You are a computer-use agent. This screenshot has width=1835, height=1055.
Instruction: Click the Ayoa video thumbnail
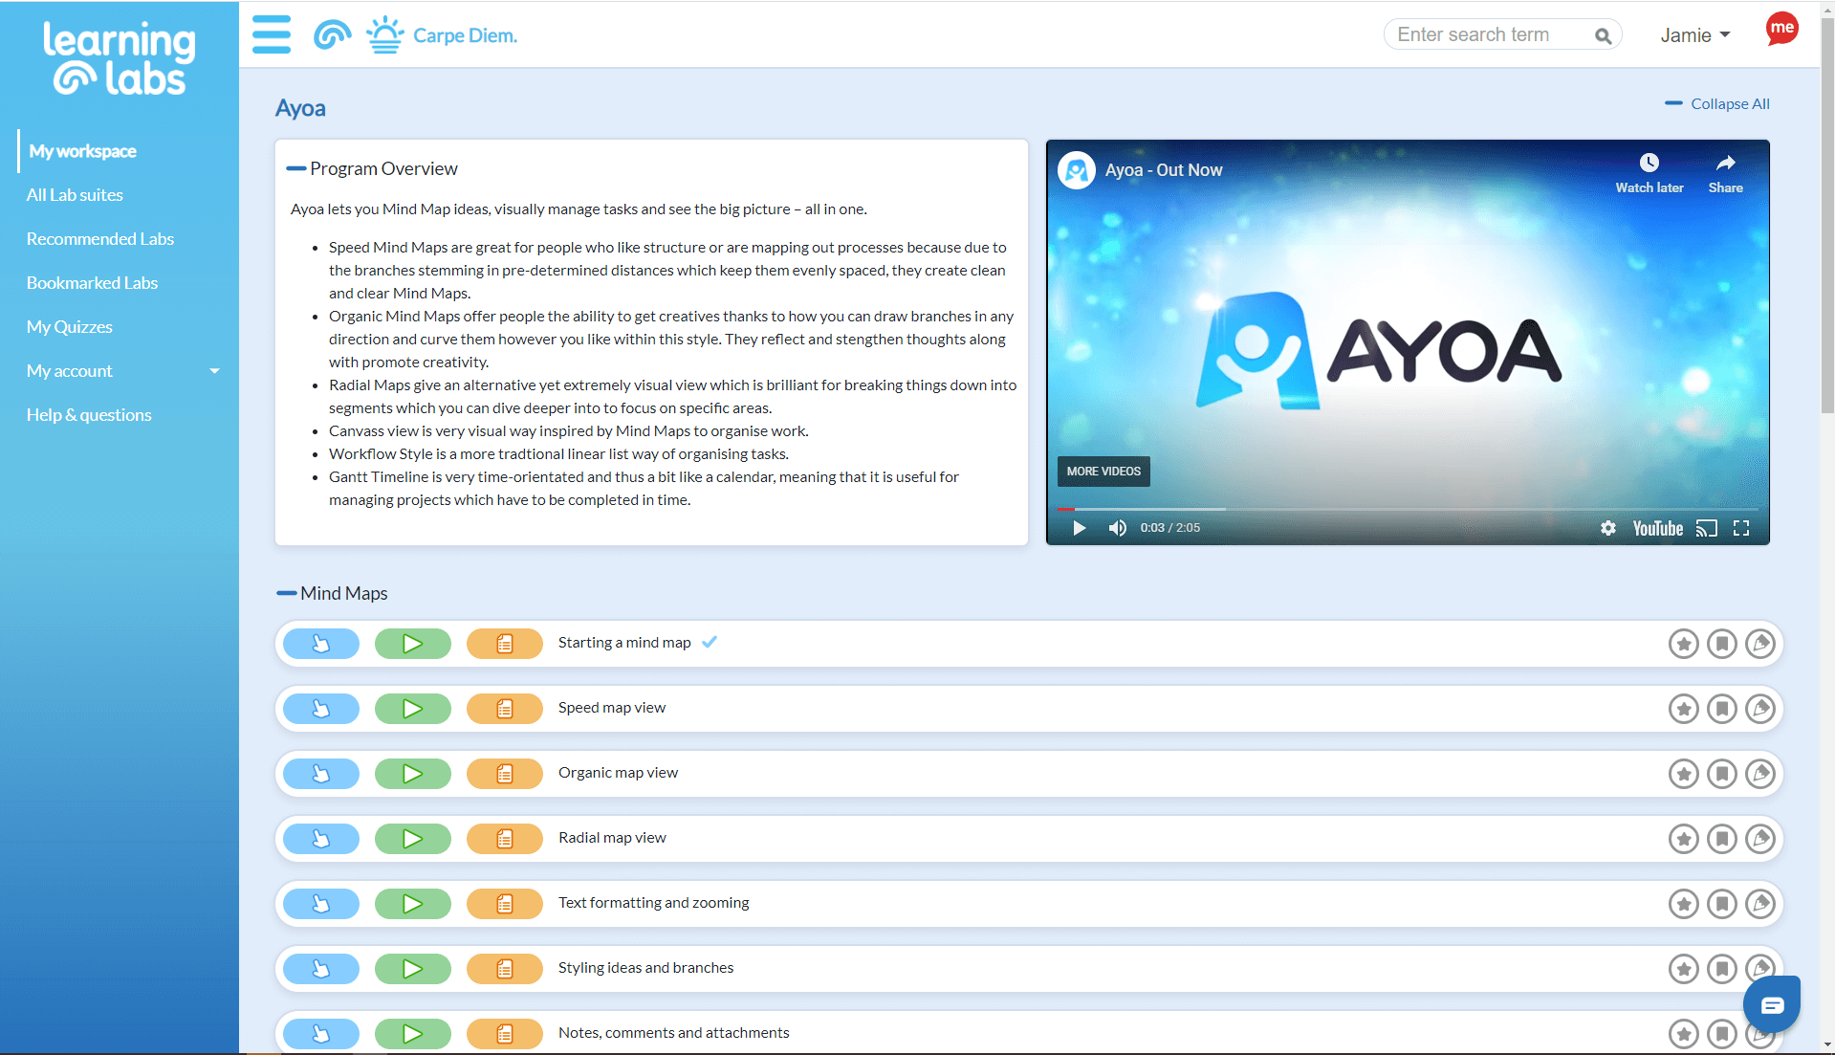1408,342
